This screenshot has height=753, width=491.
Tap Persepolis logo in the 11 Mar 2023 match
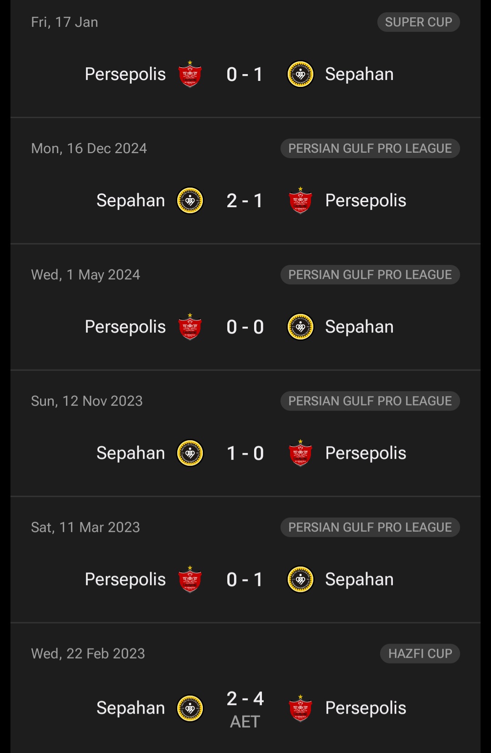click(190, 579)
